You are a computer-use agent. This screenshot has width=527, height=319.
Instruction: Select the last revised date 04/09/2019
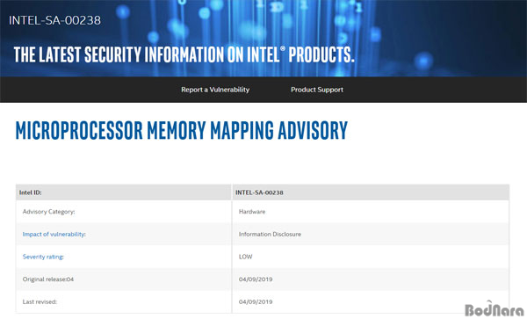[256, 301]
